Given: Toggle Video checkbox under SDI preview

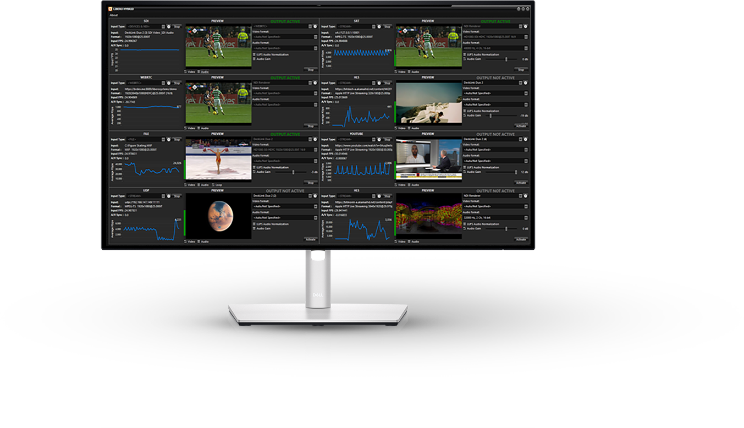Looking at the screenshot, I should pyautogui.click(x=186, y=72).
